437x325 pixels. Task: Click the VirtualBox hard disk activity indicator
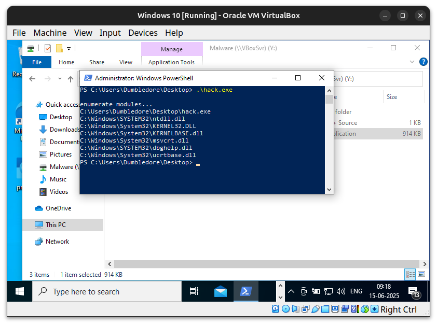276,309
